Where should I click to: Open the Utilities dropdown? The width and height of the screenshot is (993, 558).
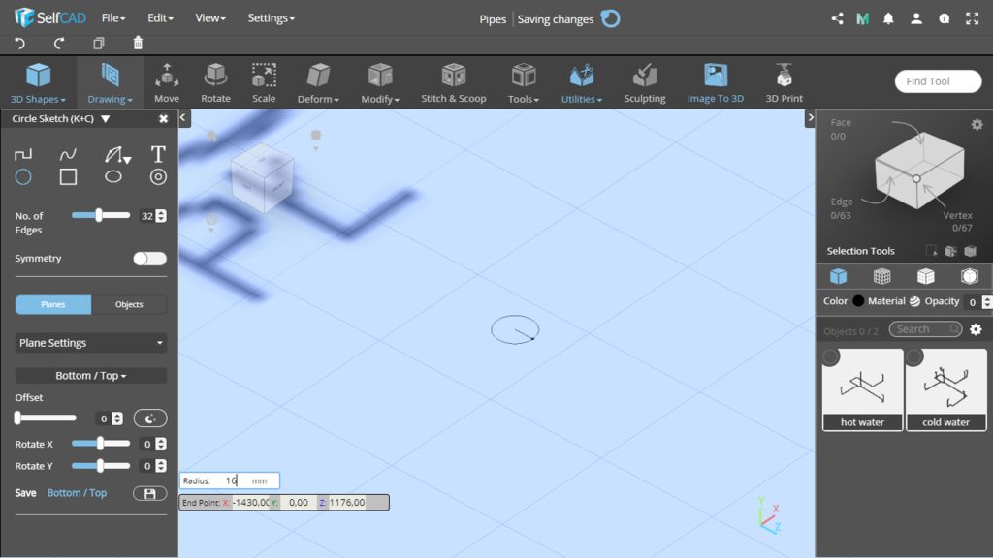[582, 83]
